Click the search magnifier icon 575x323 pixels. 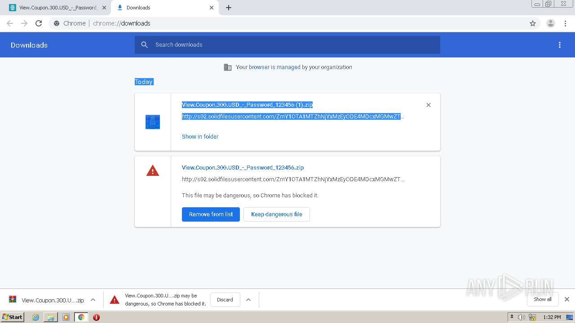pos(144,45)
